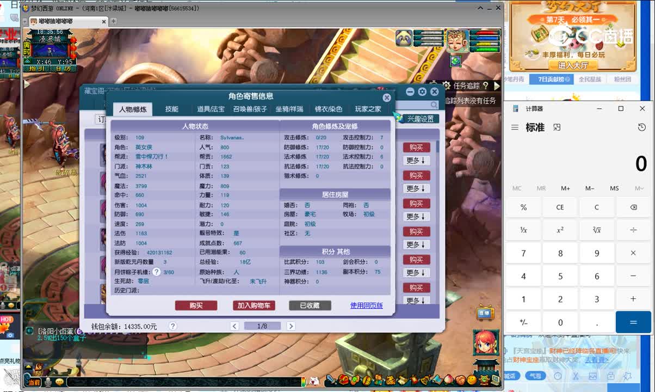Click the 藏宝阁 window minimize icon

click(410, 91)
